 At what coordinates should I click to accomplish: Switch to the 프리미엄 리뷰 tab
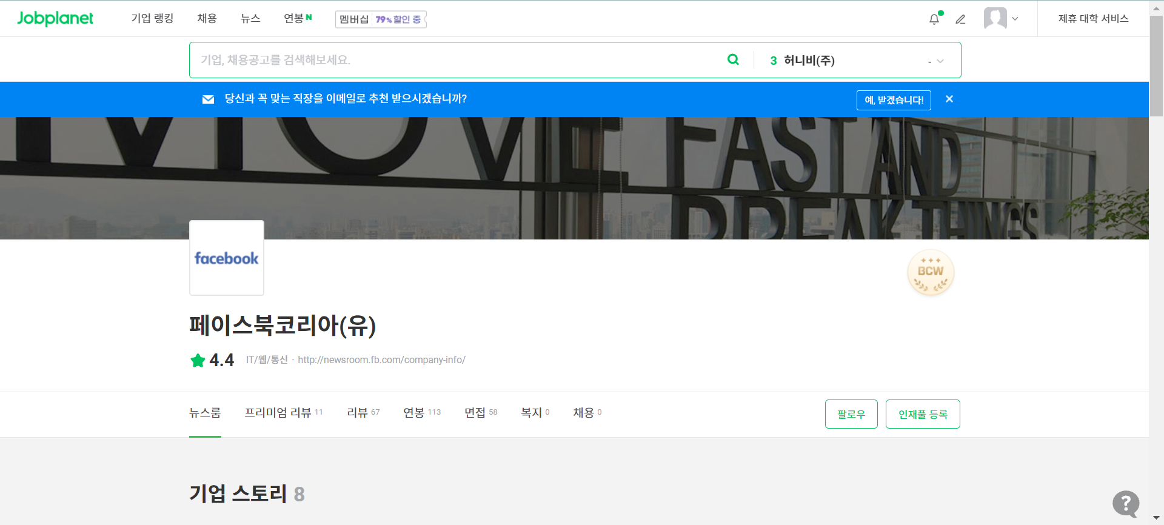283,413
